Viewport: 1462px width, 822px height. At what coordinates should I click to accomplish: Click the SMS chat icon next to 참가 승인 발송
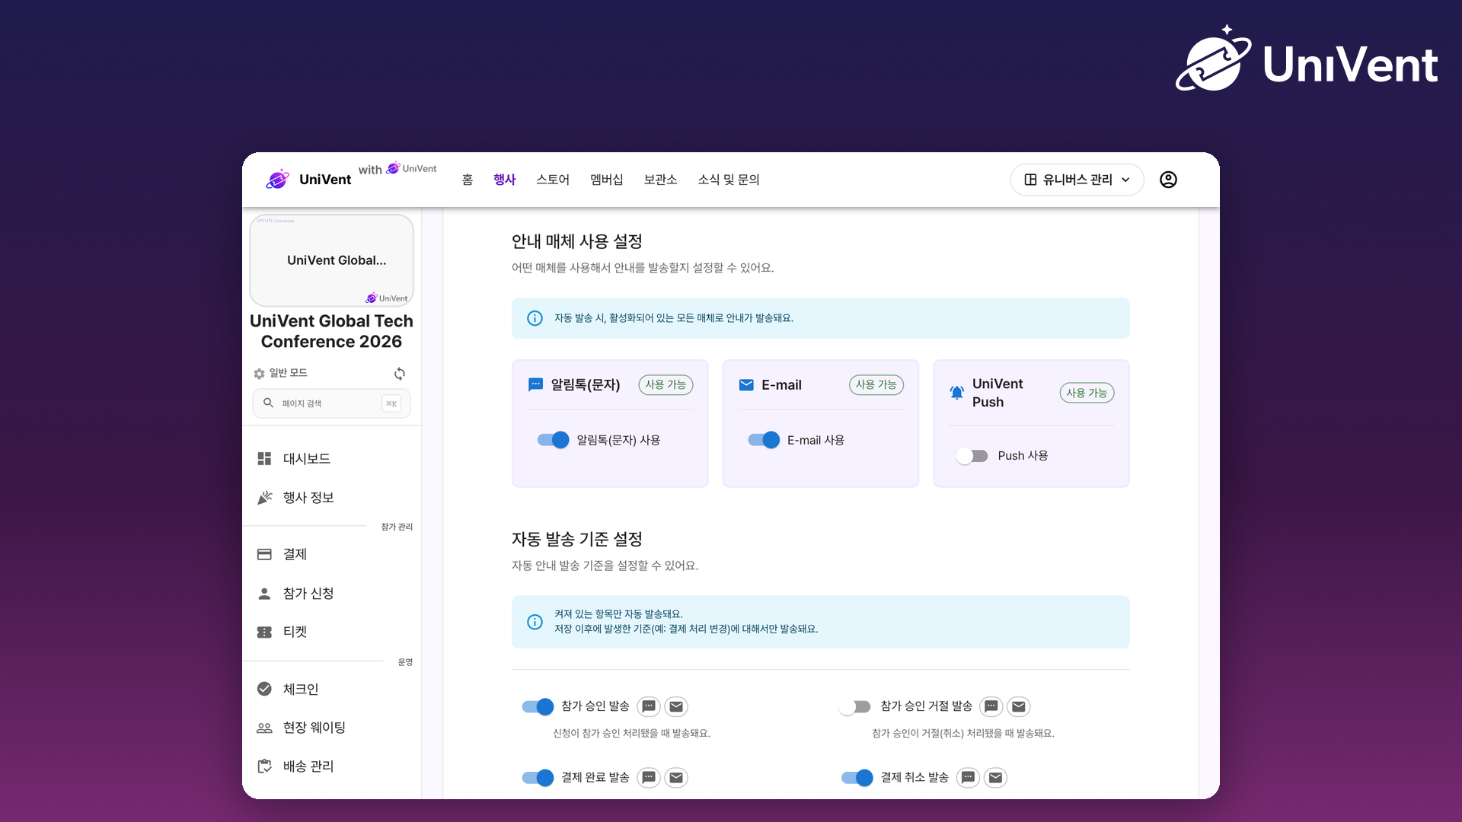(x=649, y=706)
